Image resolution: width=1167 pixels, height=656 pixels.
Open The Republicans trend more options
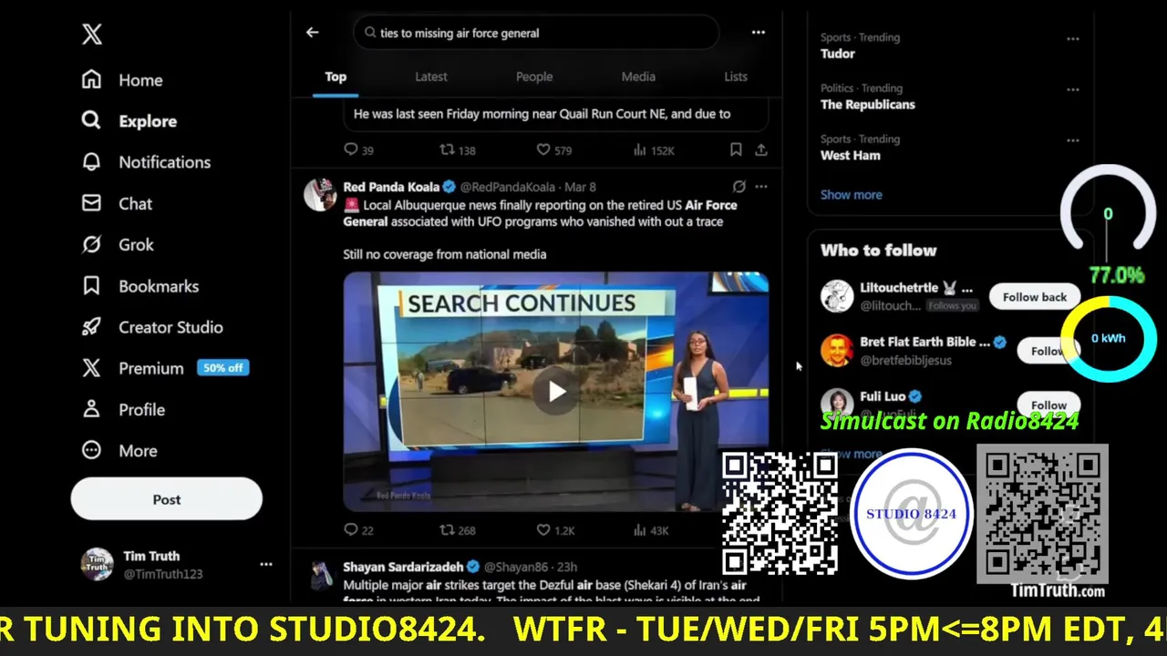click(1073, 90)
